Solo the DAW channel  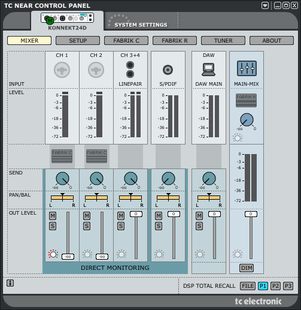(199, 226)
